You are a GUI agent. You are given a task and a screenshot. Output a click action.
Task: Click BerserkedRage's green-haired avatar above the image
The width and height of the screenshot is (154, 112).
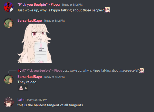tap(9, 23)
